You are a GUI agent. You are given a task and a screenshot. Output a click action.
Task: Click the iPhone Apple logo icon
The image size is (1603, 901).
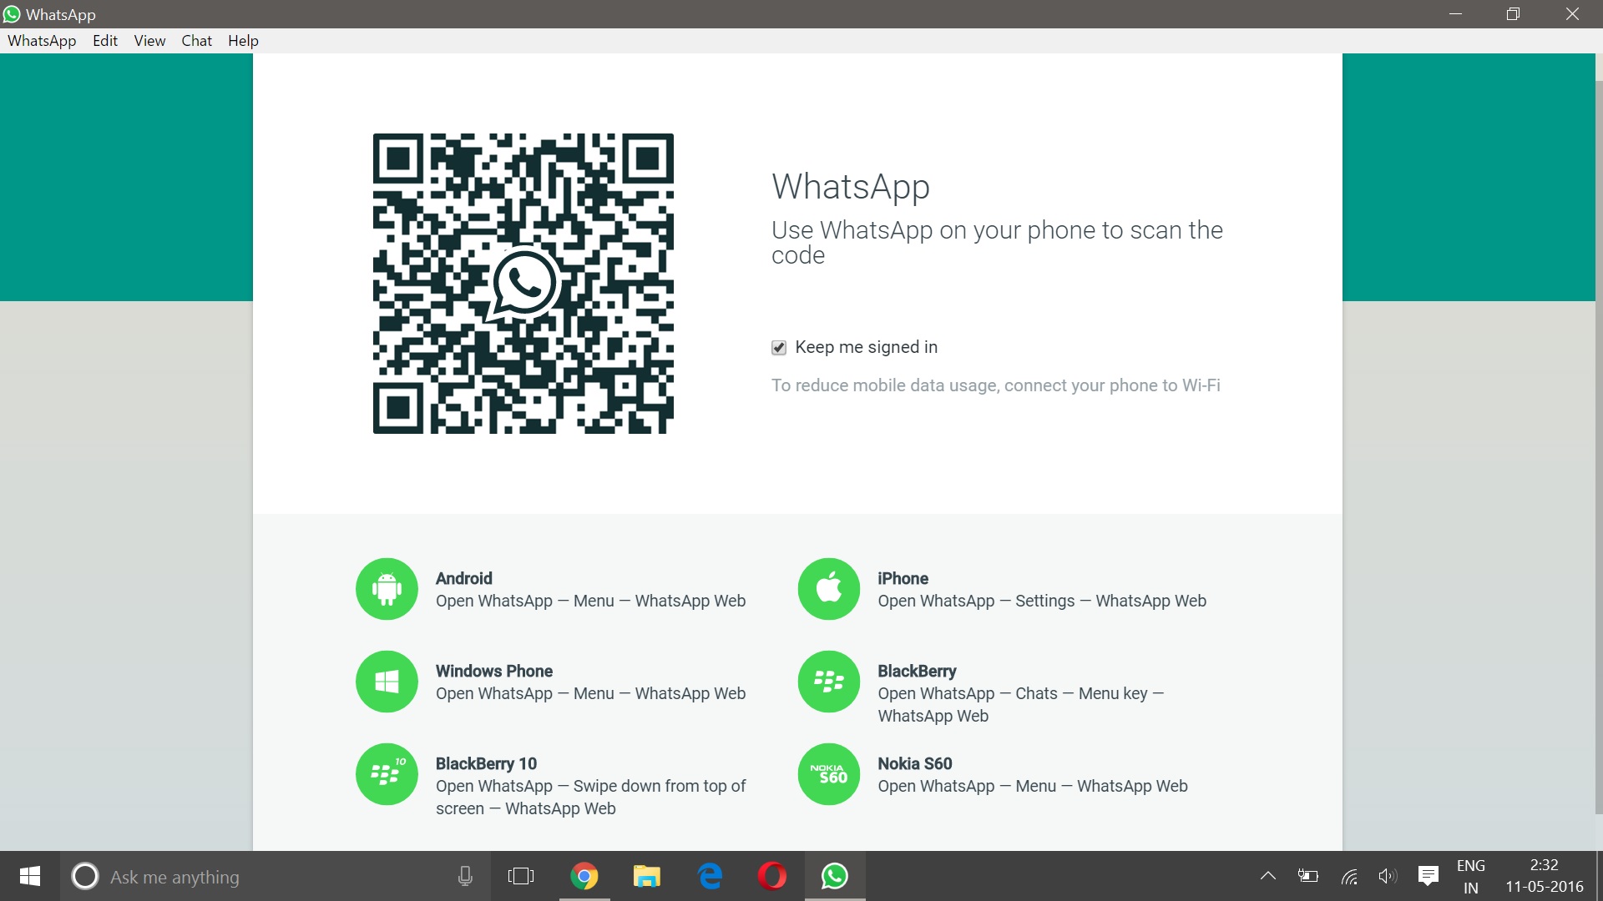pos(829,589)
